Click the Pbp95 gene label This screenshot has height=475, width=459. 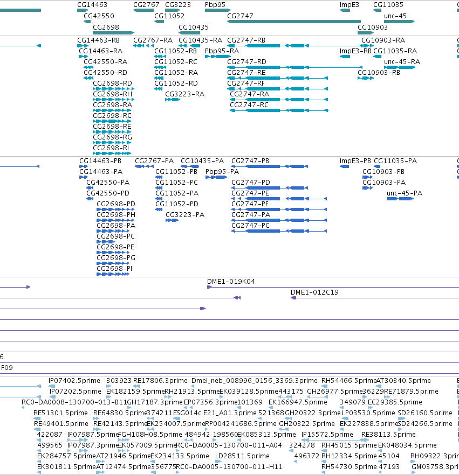click(215, 5)
